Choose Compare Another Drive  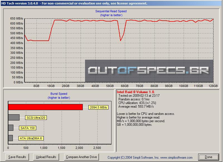[x=81, y=157]
